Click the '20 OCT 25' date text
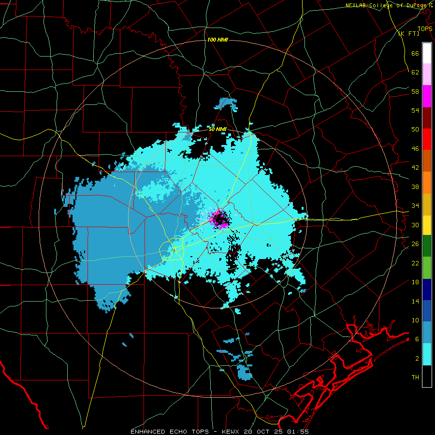 (x=262, y=432)
